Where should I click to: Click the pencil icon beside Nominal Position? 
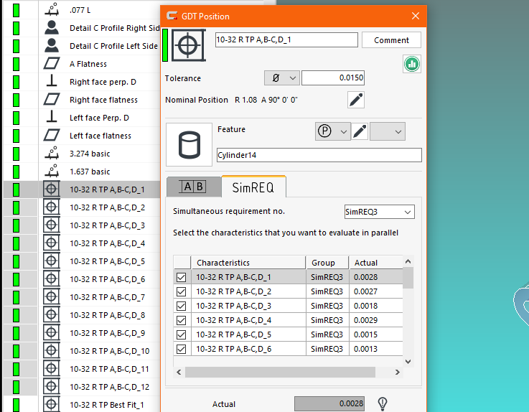pos(356,100)
